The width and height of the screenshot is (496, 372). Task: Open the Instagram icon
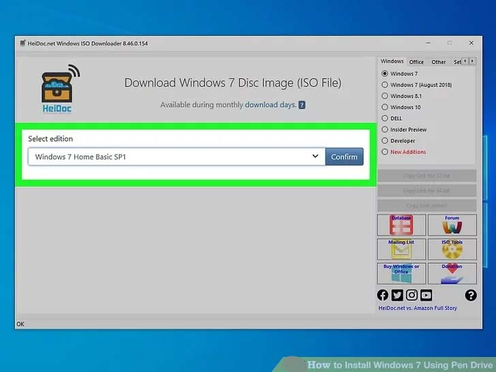(x=412, y=295)
